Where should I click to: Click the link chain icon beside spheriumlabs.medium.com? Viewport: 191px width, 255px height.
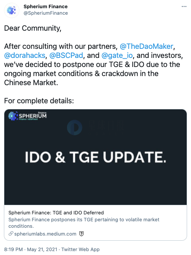pyautogui.click(x=11, y=234)
